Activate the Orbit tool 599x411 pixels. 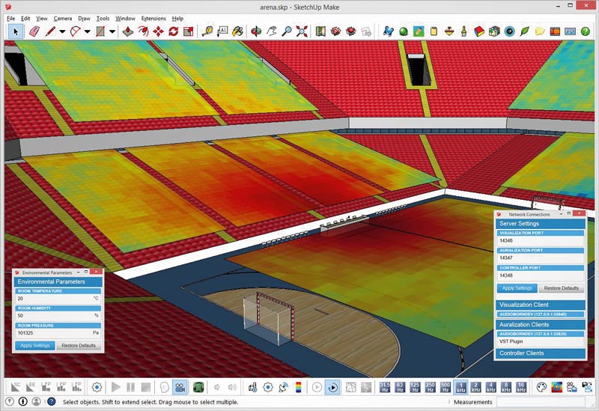pyautogui.click(x=257, y=31)
